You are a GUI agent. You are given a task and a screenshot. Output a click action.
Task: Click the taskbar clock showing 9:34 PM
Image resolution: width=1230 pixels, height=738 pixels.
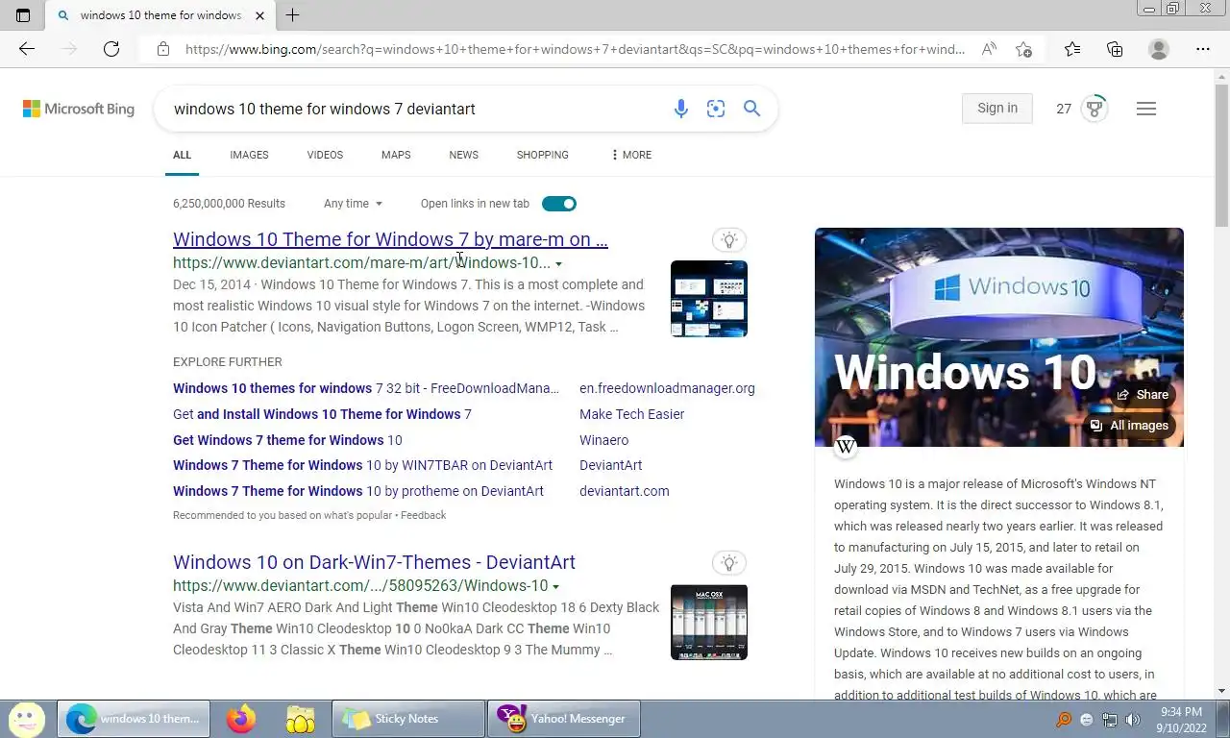[1181, 720]
